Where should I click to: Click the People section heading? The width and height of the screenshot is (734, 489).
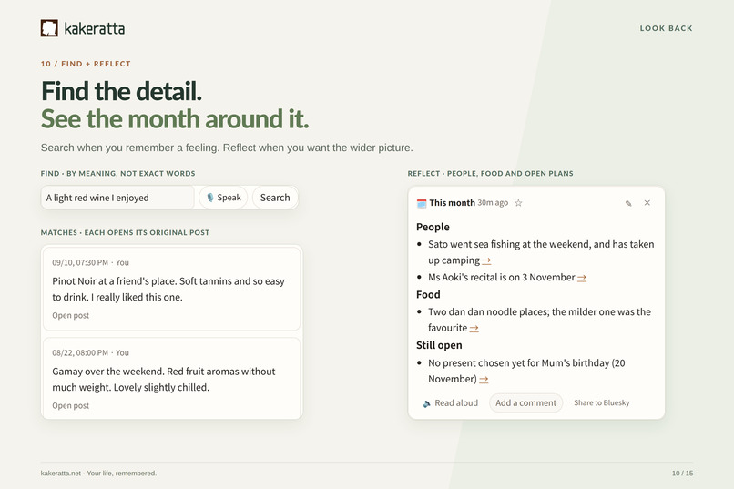tap(433, 227)
